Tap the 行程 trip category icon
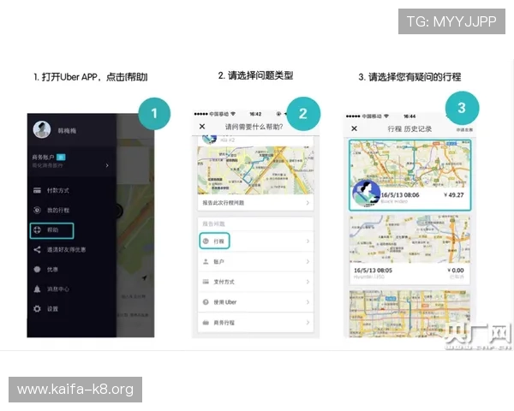The height and width of the screenshot is (411, 514). pyautogui.click(x=206, y=241)
